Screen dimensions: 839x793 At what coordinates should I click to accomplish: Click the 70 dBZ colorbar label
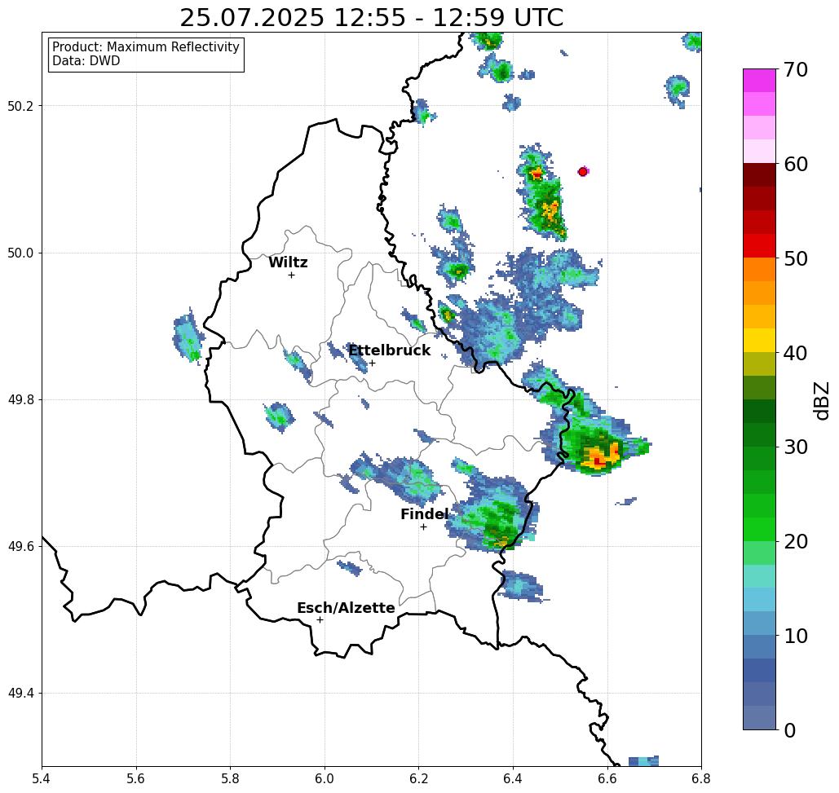[795, 69]
